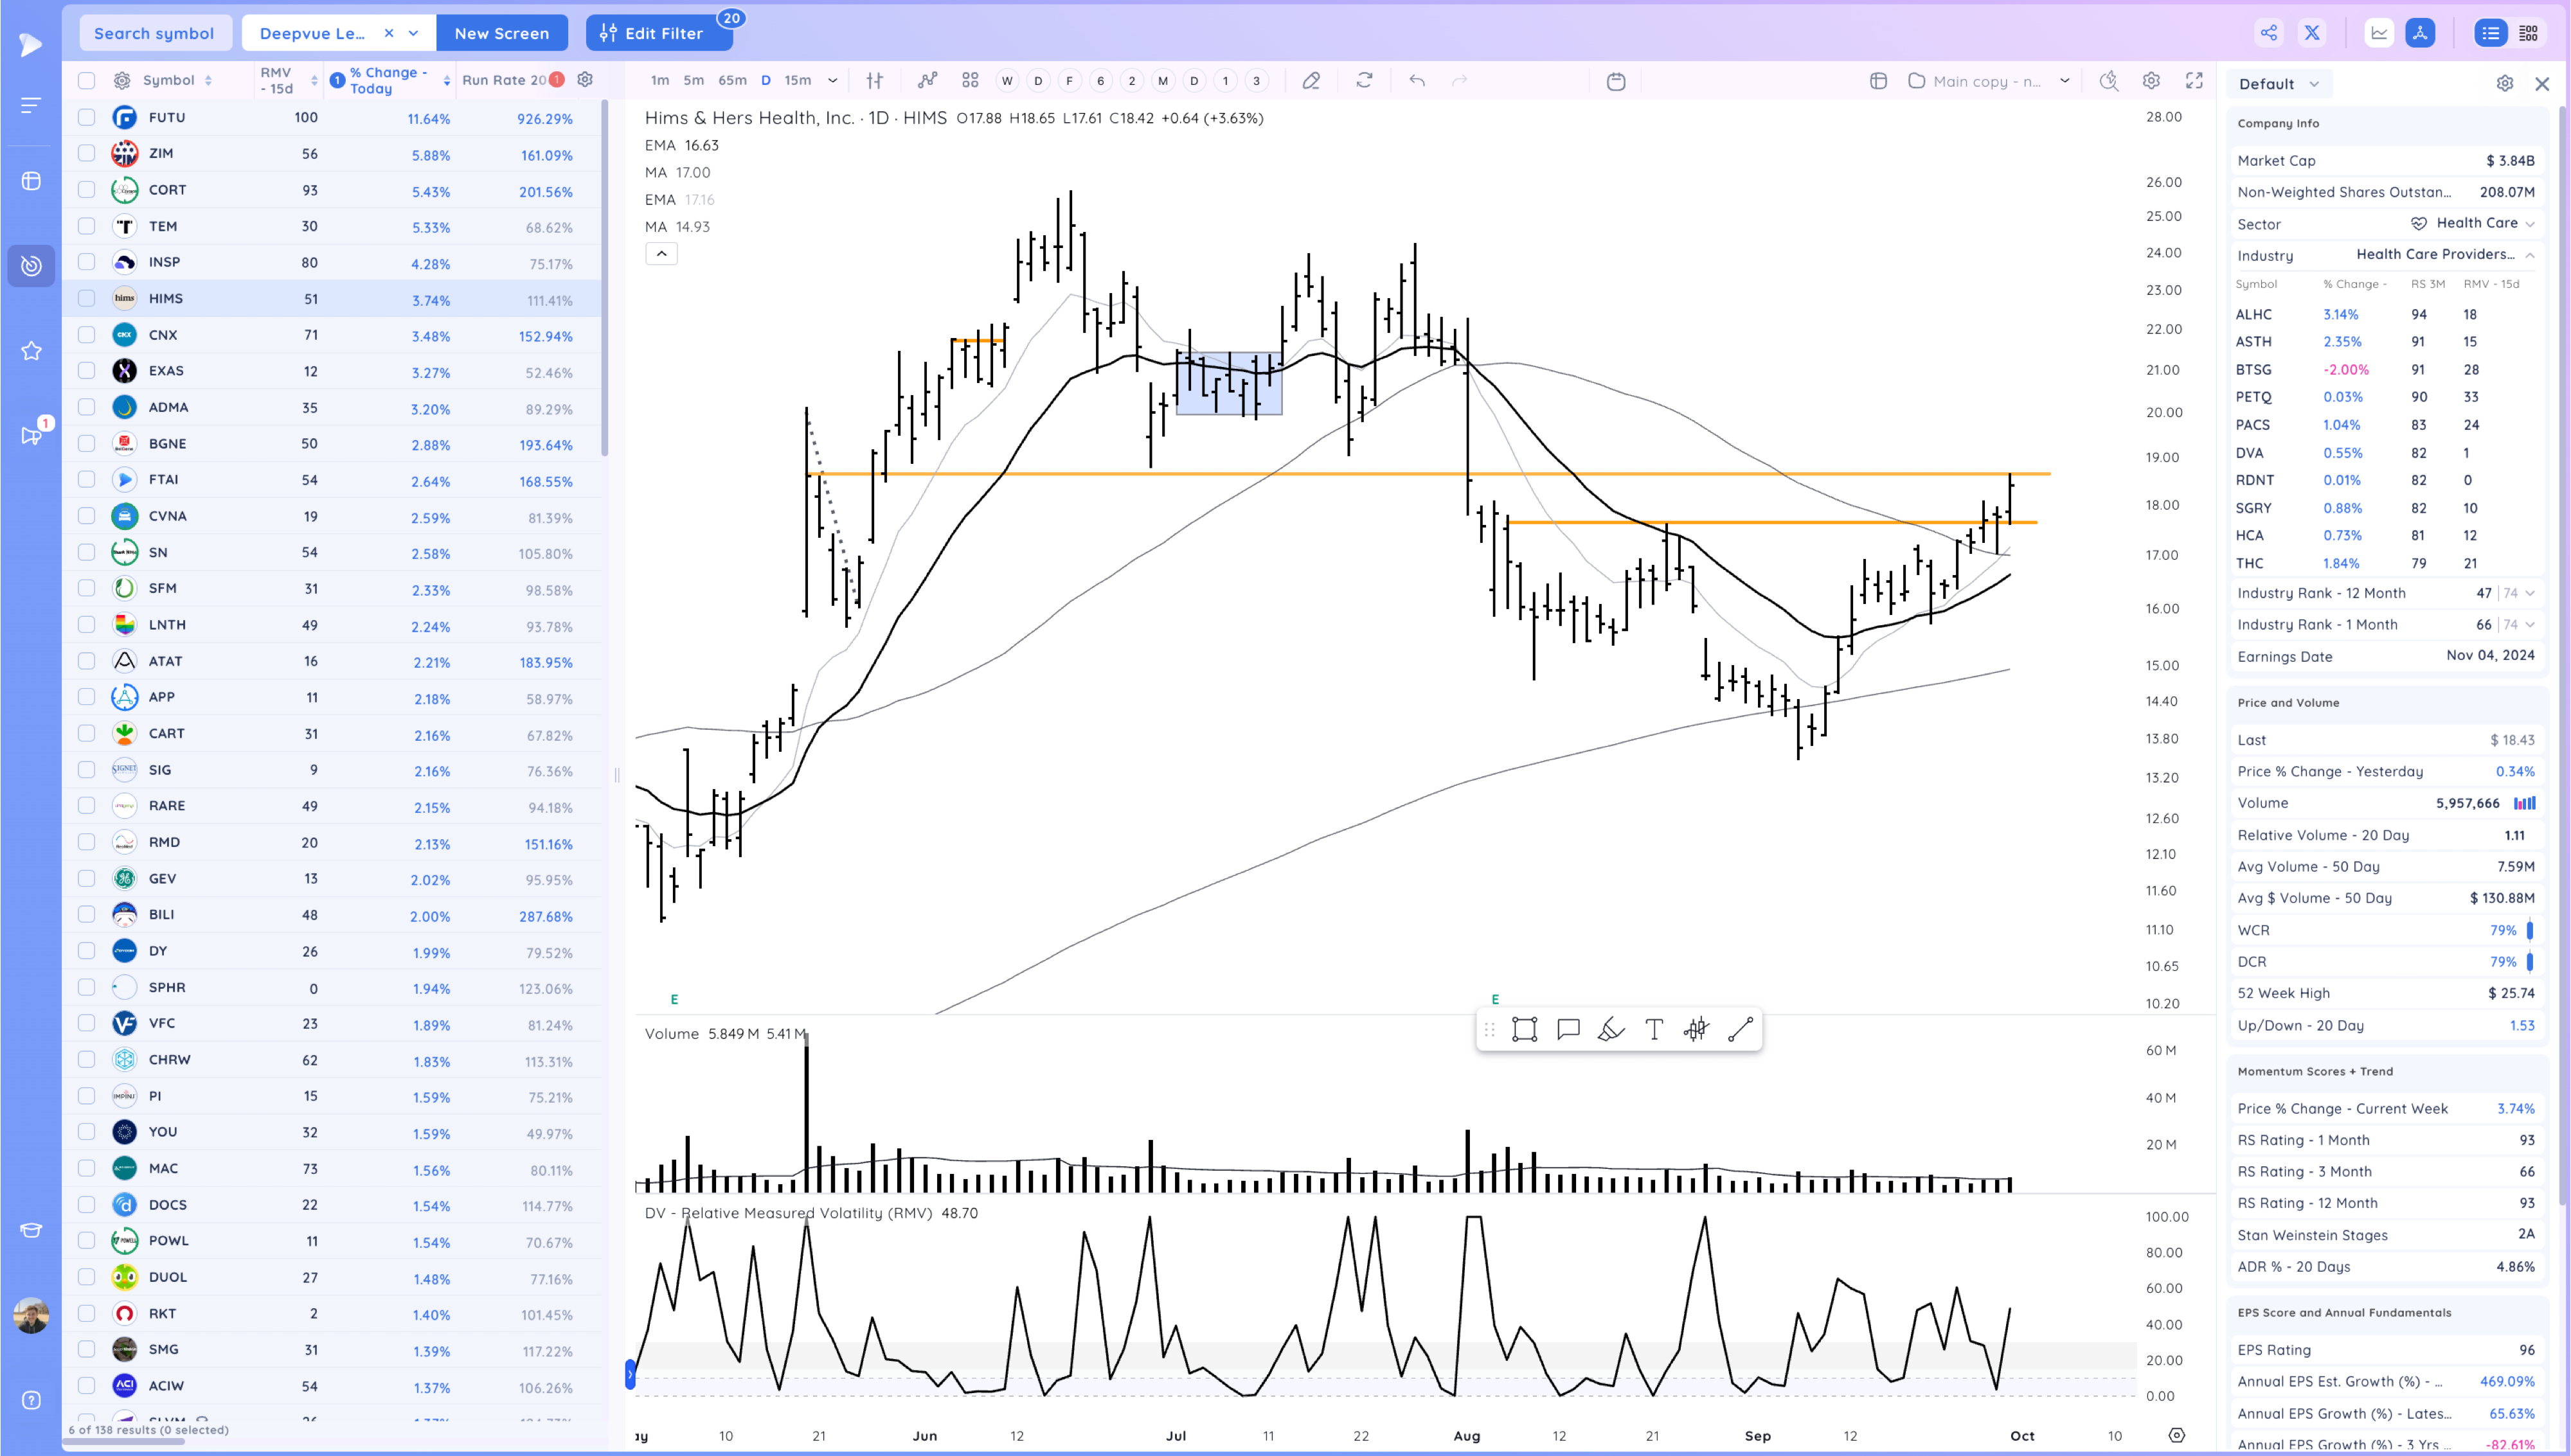
Task: Click the New Screen button
Action: click(x=502, y=33)
